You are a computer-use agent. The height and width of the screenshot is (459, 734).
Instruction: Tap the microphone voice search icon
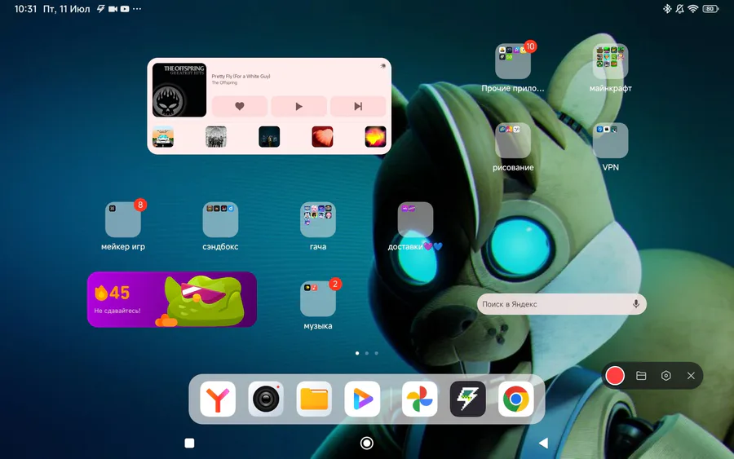[635, 304]
